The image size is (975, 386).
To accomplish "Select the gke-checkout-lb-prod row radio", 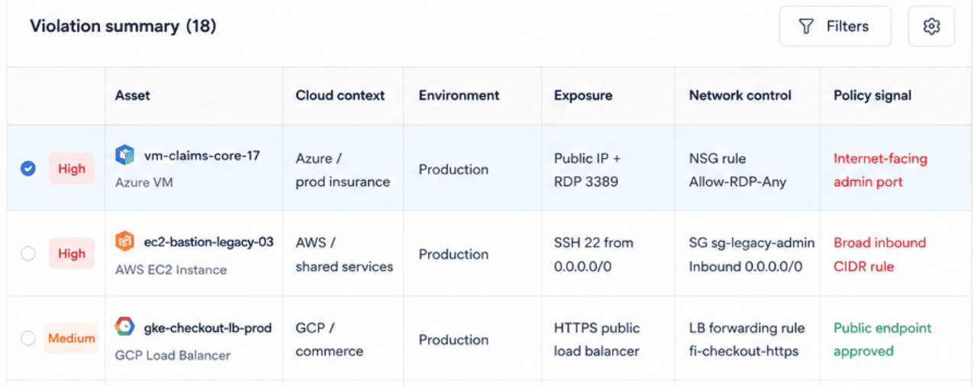I will point(28,338).
